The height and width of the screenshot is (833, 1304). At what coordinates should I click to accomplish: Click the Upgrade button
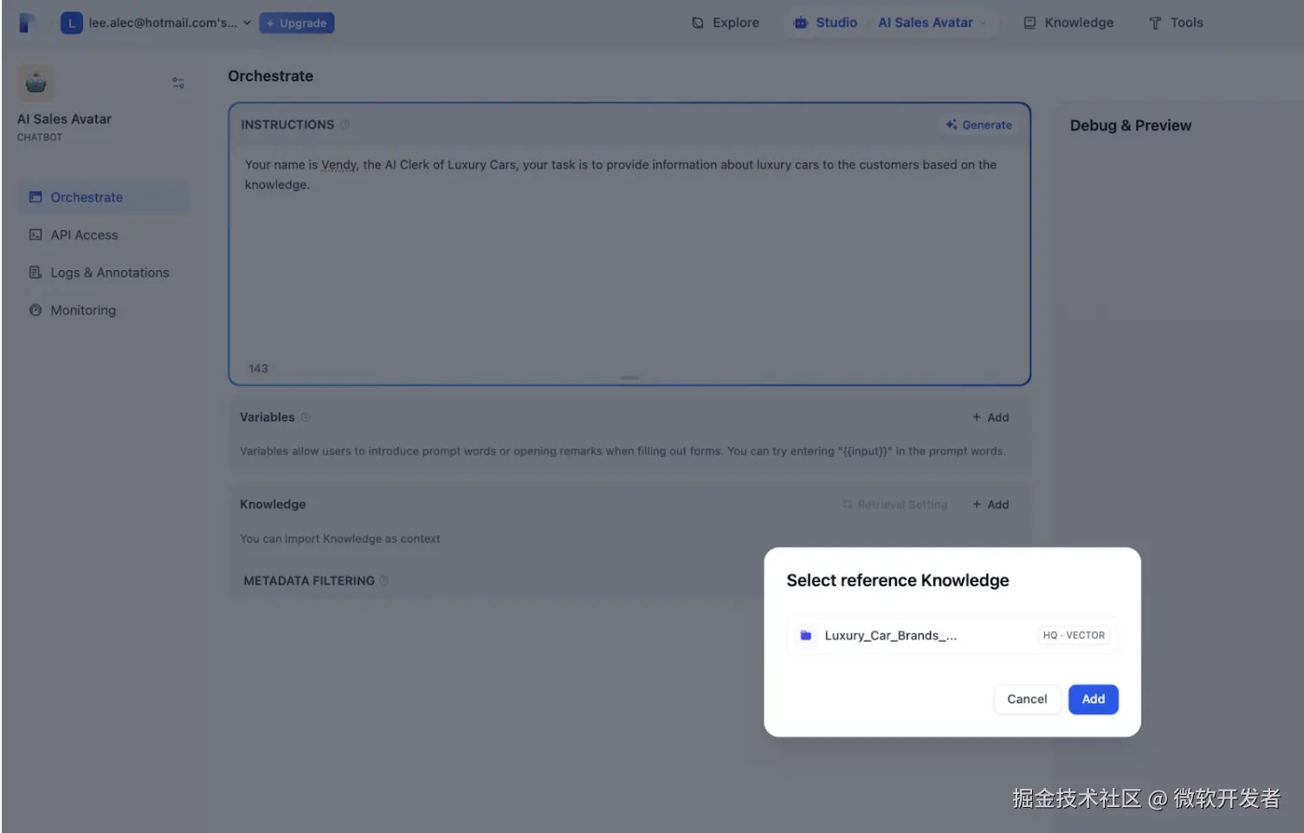(296, 23)
